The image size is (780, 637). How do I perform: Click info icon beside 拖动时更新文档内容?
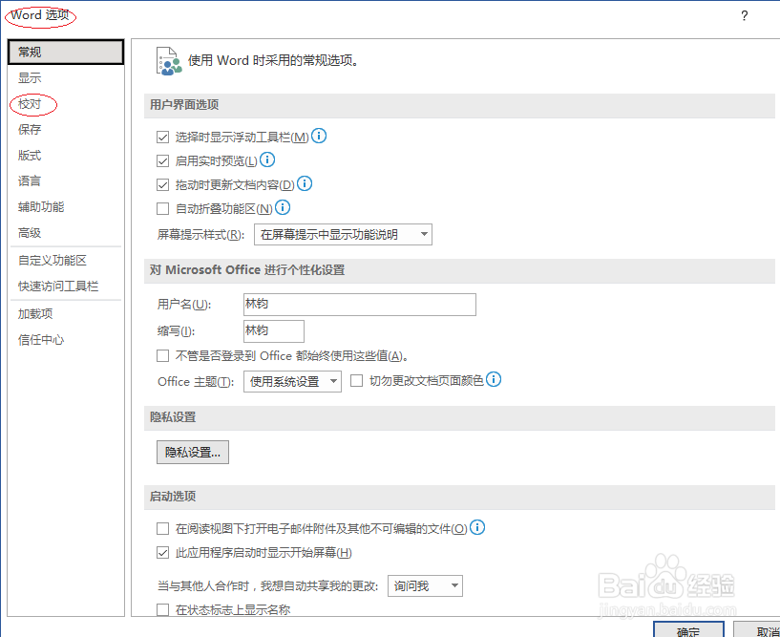coord(305,183)
